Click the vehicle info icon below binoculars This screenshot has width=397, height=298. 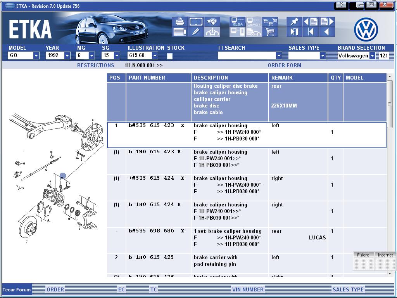coord(212,32)
